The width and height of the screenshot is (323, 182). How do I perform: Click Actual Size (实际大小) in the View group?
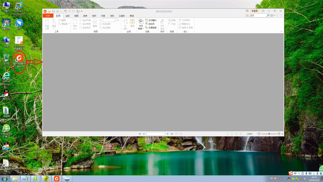click(75, 24)
